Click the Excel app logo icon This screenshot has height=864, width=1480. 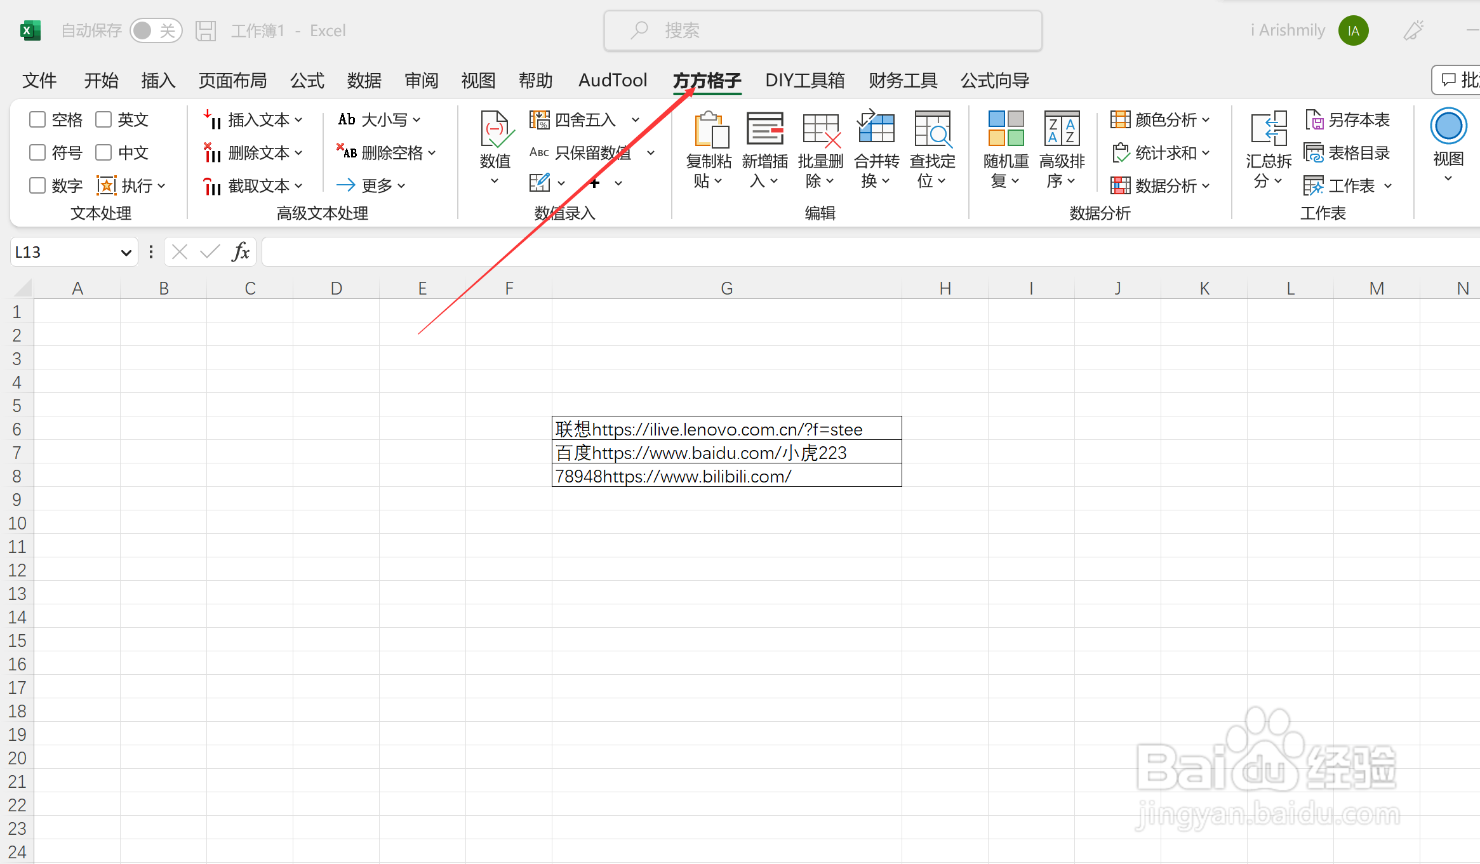30,30
